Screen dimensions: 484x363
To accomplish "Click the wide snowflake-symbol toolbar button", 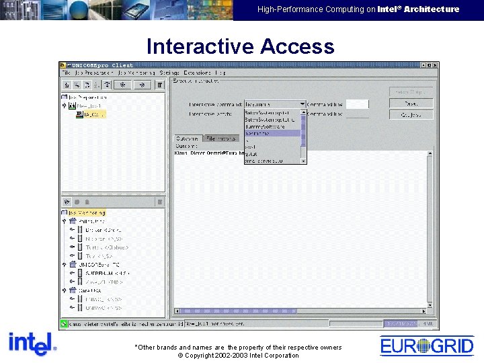I will pos(122,85).
